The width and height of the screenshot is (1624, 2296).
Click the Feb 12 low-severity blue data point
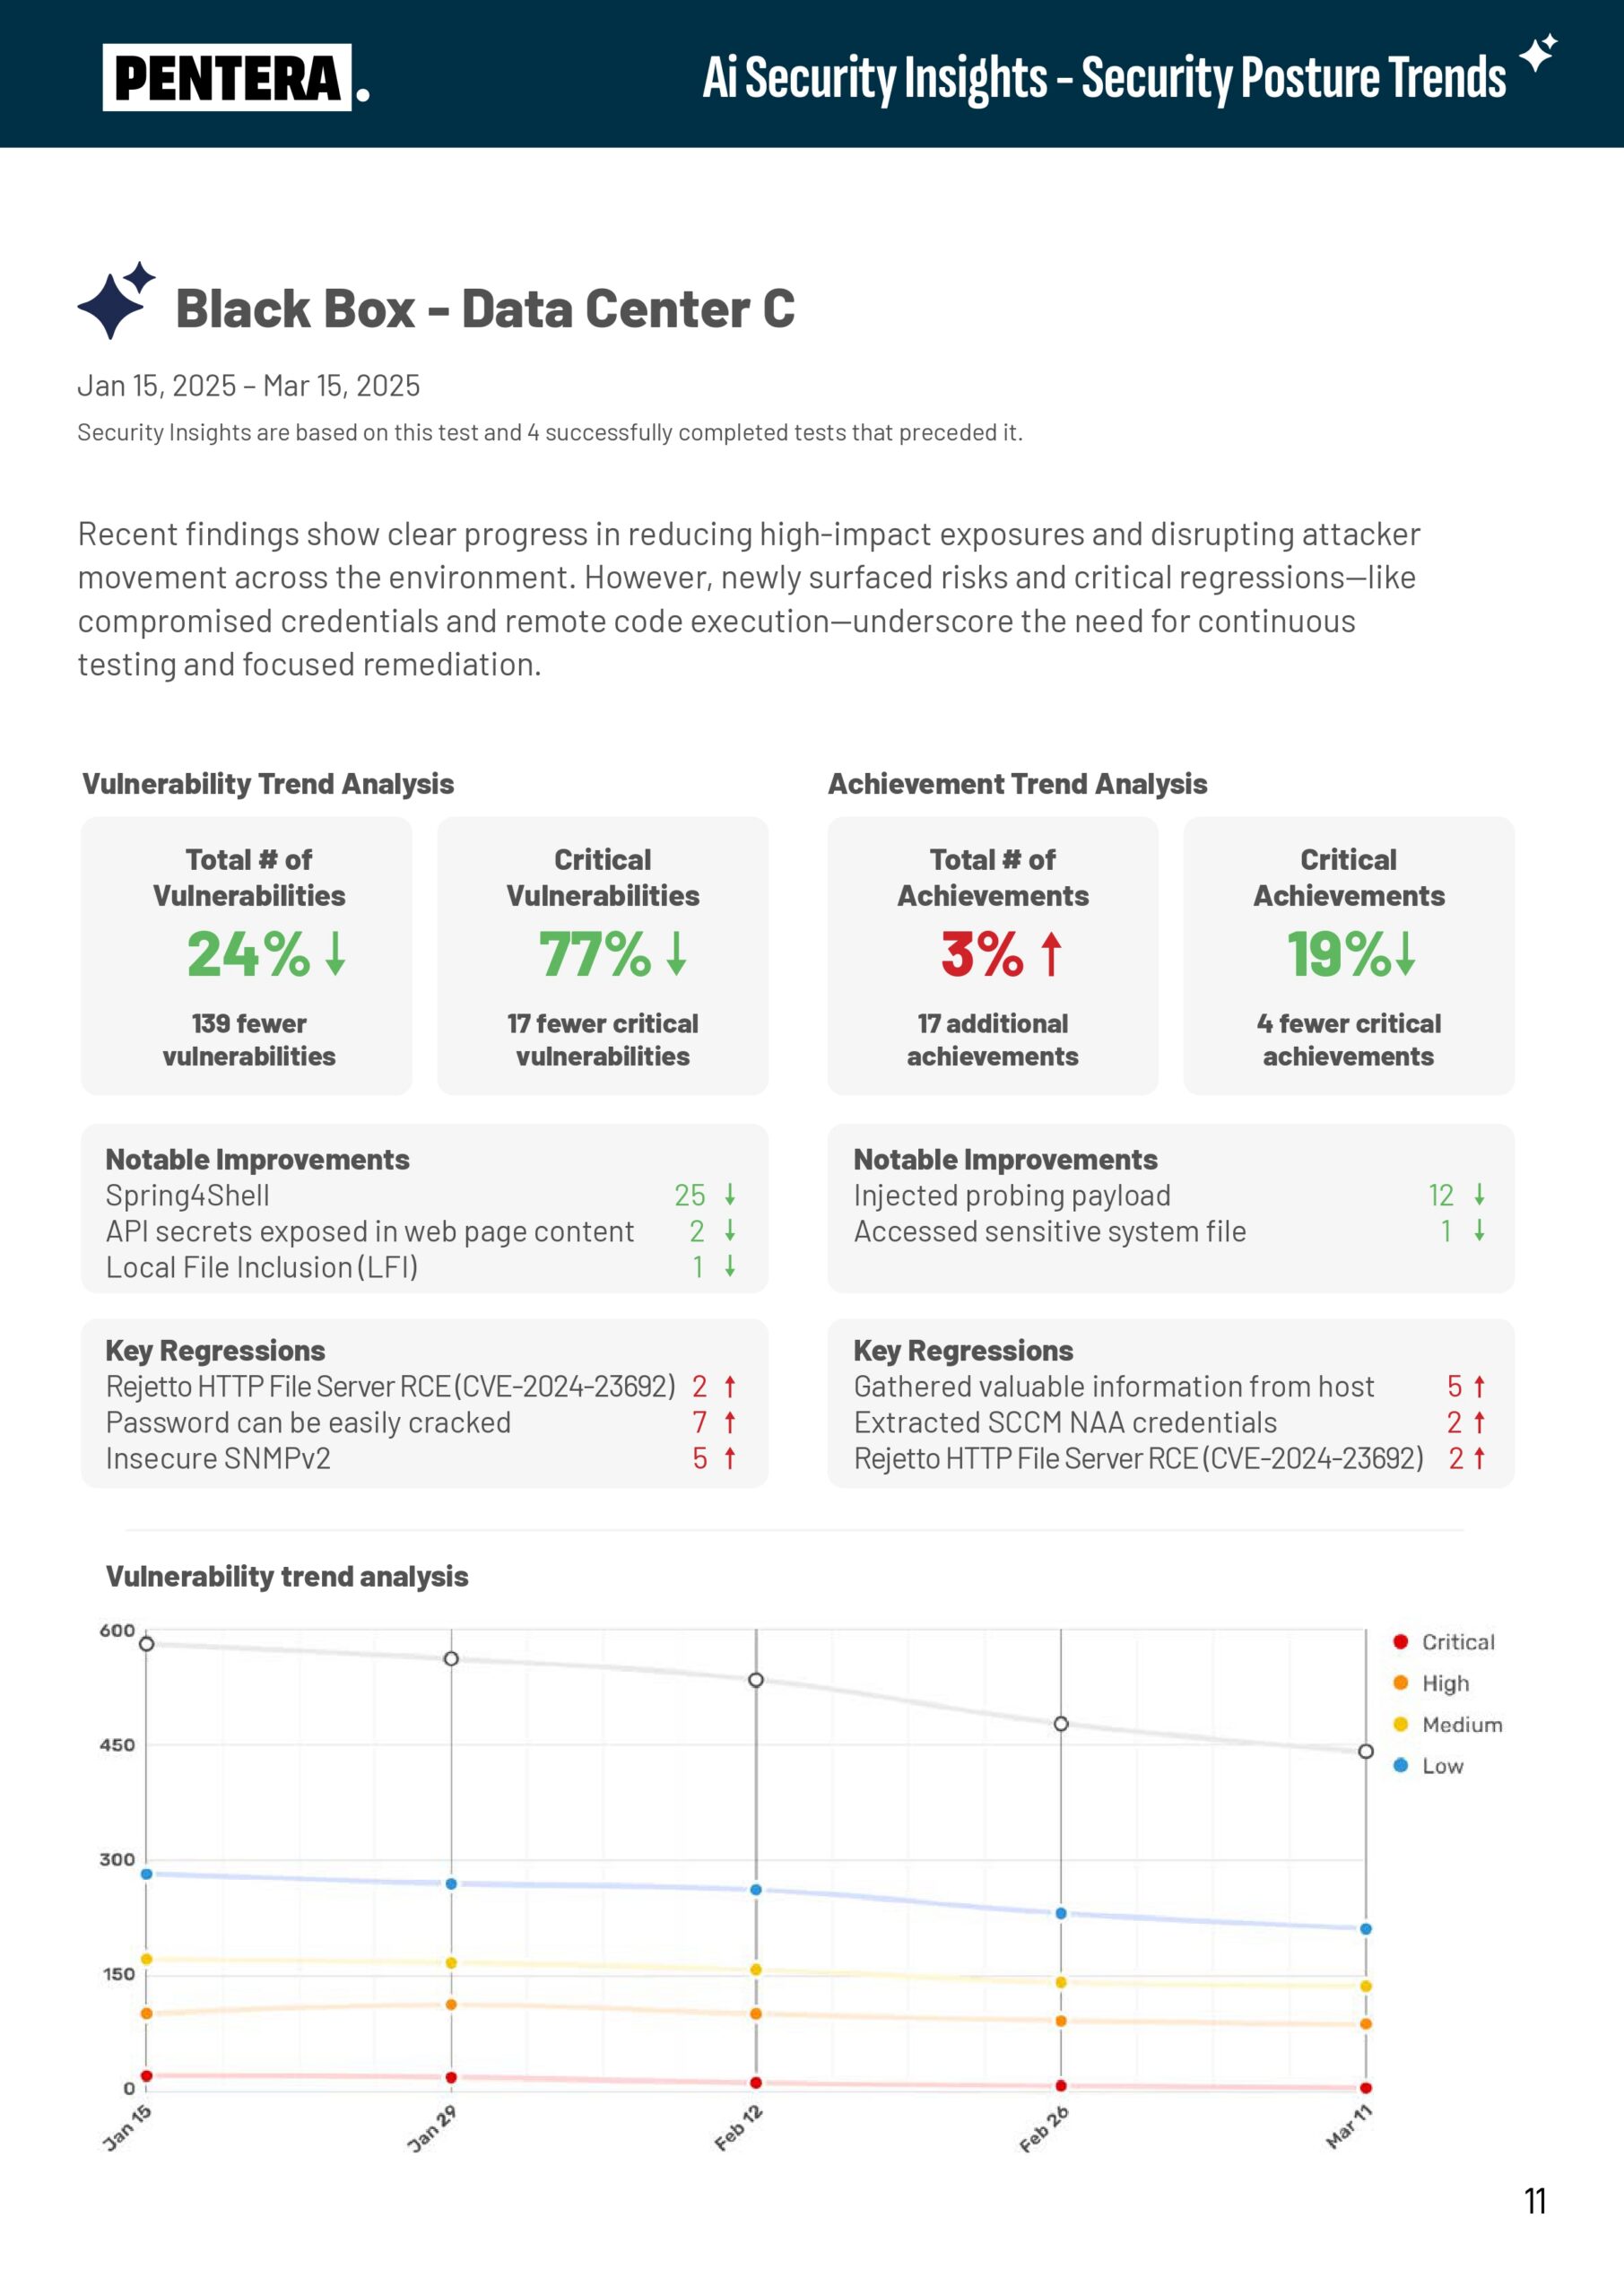756,1889
